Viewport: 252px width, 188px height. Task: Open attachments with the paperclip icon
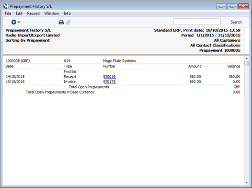[x=69, y=22]
